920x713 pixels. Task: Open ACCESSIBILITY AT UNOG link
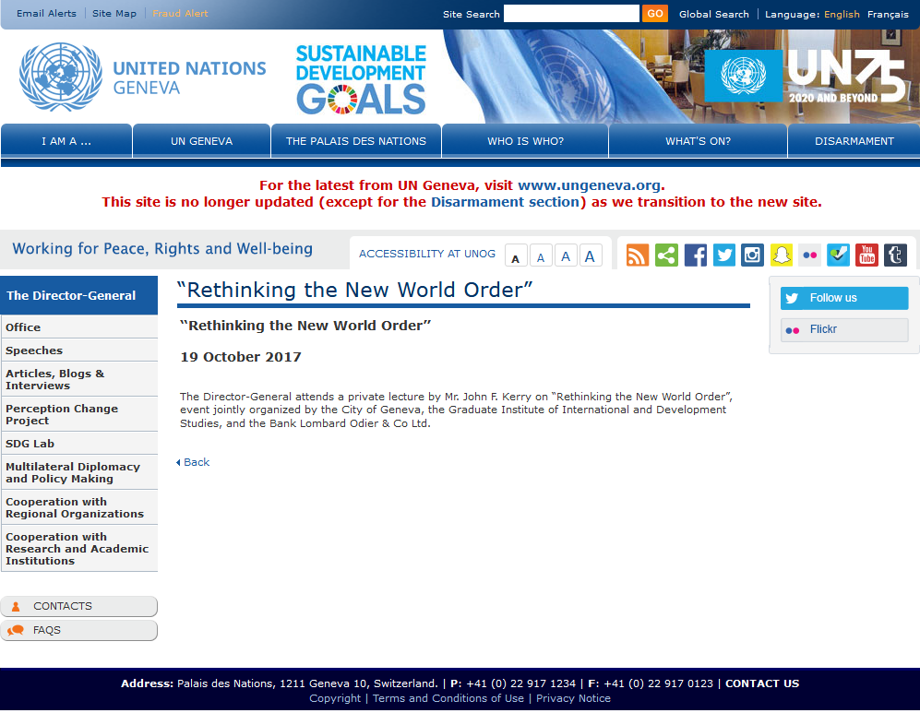point(427,254)
